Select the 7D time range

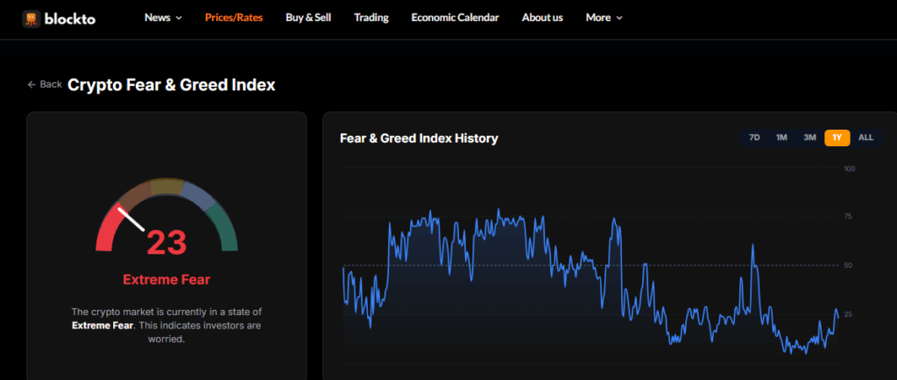[x=753, y=137]
